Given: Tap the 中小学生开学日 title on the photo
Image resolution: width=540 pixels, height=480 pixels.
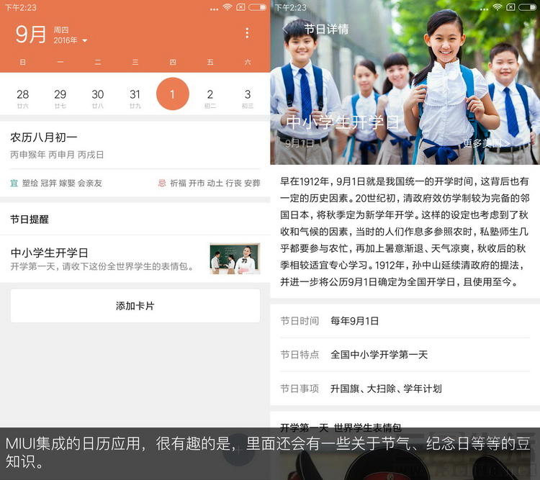Looking at the screenshot, I should 343,122.
